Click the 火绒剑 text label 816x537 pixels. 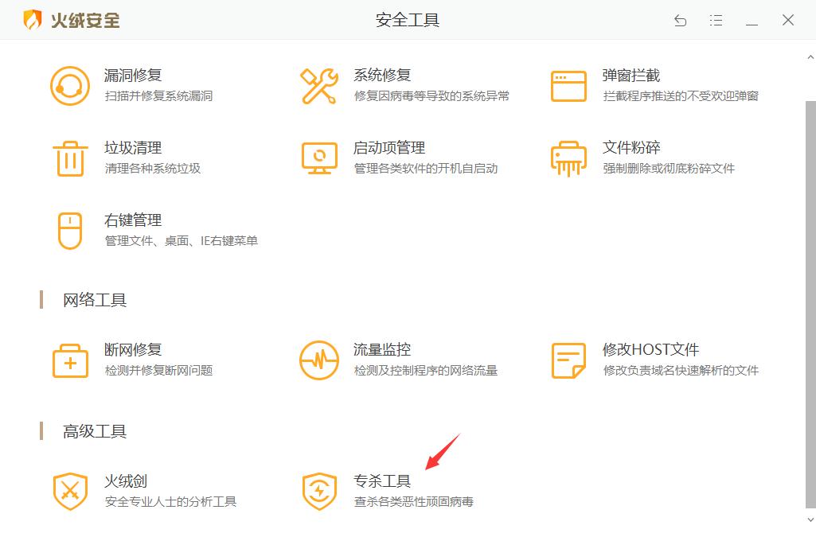pos(127,480)
